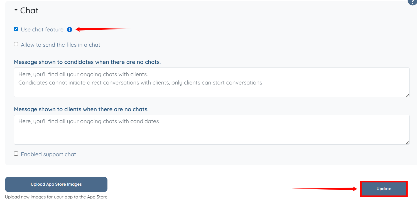Click resize handle of clients message box
Viewport: 417px width, 199px height.
coord(407,143)
